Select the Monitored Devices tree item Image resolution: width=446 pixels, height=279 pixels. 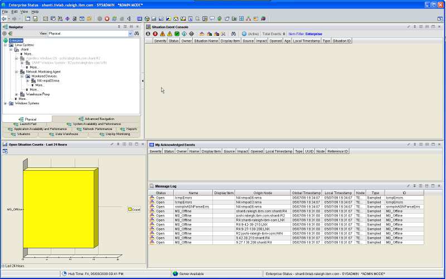(44, 76)
